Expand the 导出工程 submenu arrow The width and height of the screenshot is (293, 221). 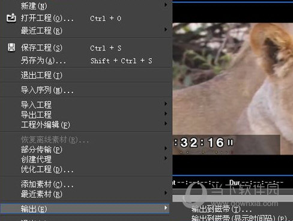click(166, 114)
